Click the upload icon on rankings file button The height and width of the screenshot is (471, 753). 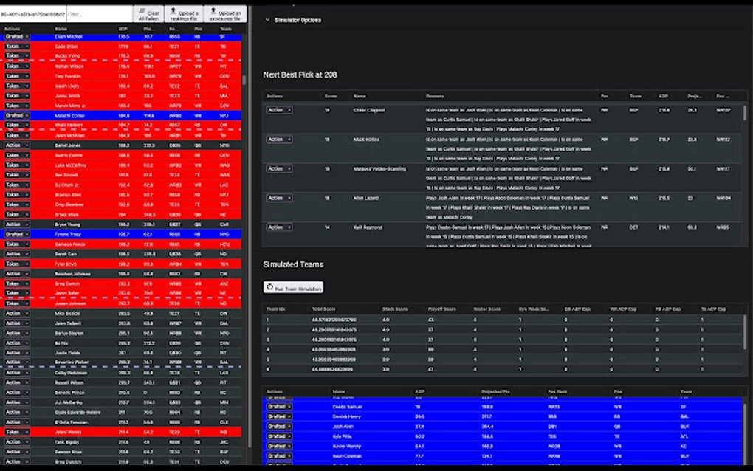175,10
